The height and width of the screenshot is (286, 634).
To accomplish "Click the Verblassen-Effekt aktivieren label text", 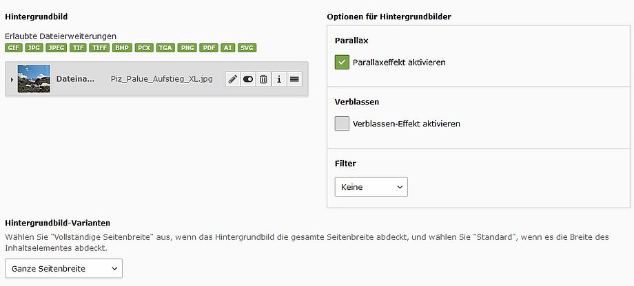I will point(406,124).
